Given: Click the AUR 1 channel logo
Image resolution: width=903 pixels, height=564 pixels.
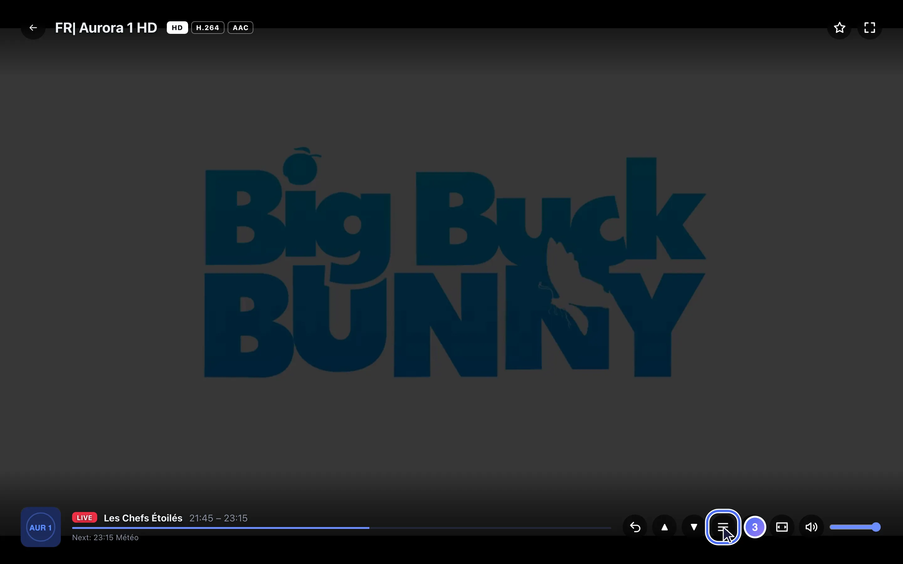Looking at the screenshot, I should (41, 527).
